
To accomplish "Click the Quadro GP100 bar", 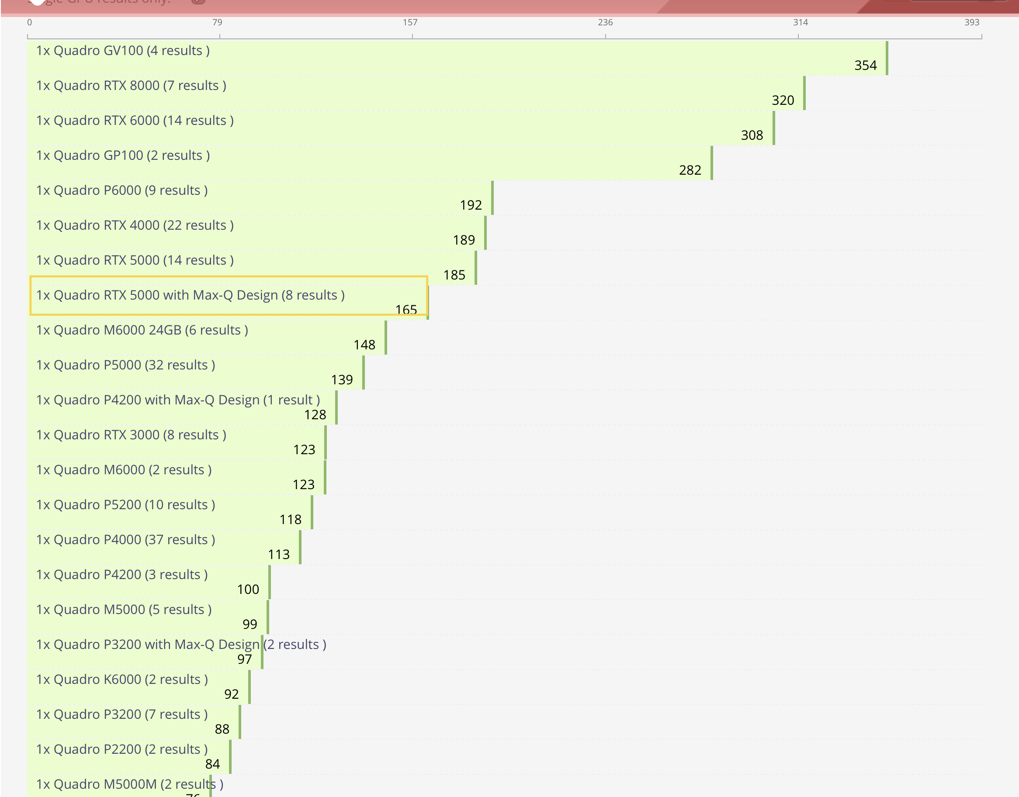I will coord(122,155).
